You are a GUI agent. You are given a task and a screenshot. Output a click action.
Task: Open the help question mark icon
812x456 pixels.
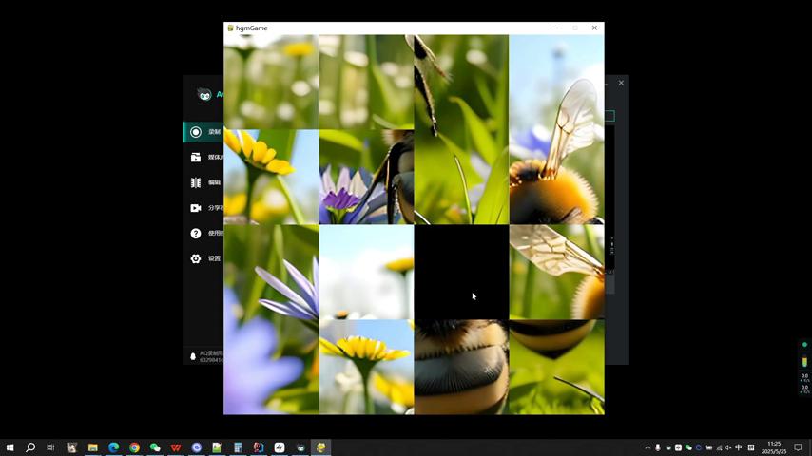click(x=196, y=234)
